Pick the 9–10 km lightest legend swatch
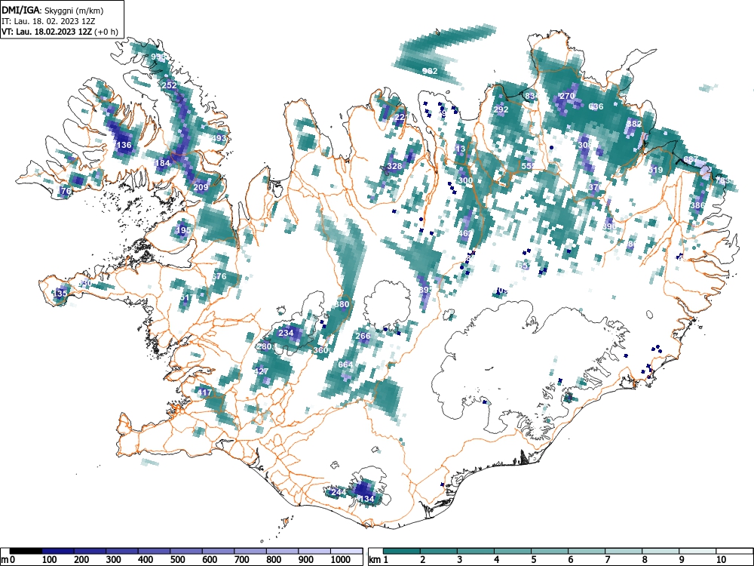Screen dimensions: 754x566 point(697,551)
